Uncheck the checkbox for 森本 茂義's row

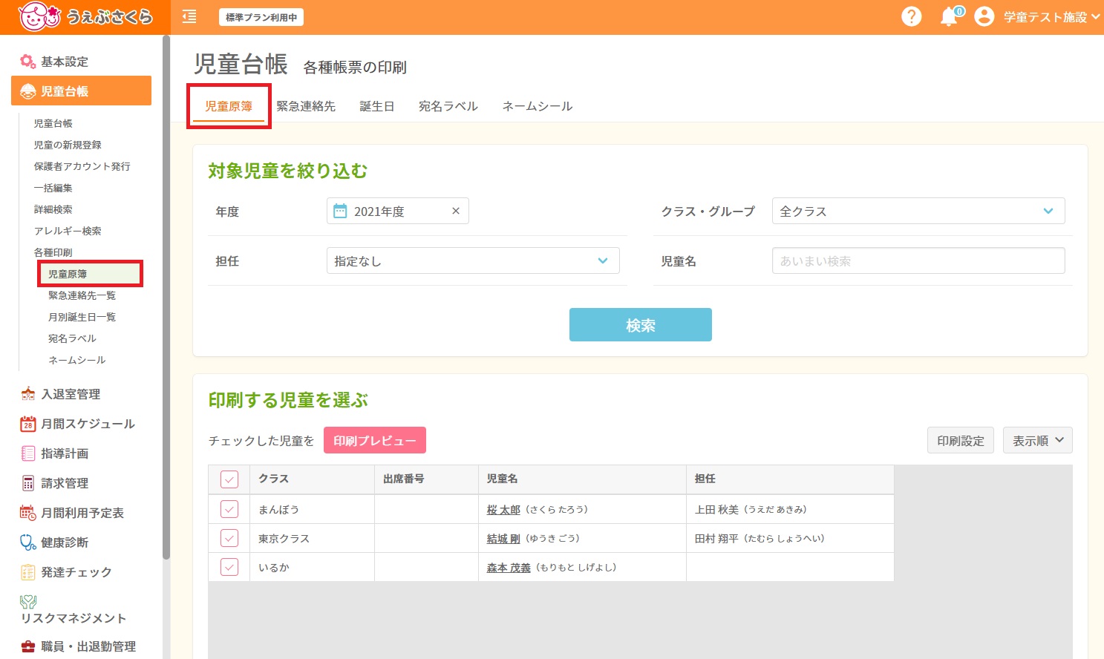pyautogui.click(x=229, y=567)
